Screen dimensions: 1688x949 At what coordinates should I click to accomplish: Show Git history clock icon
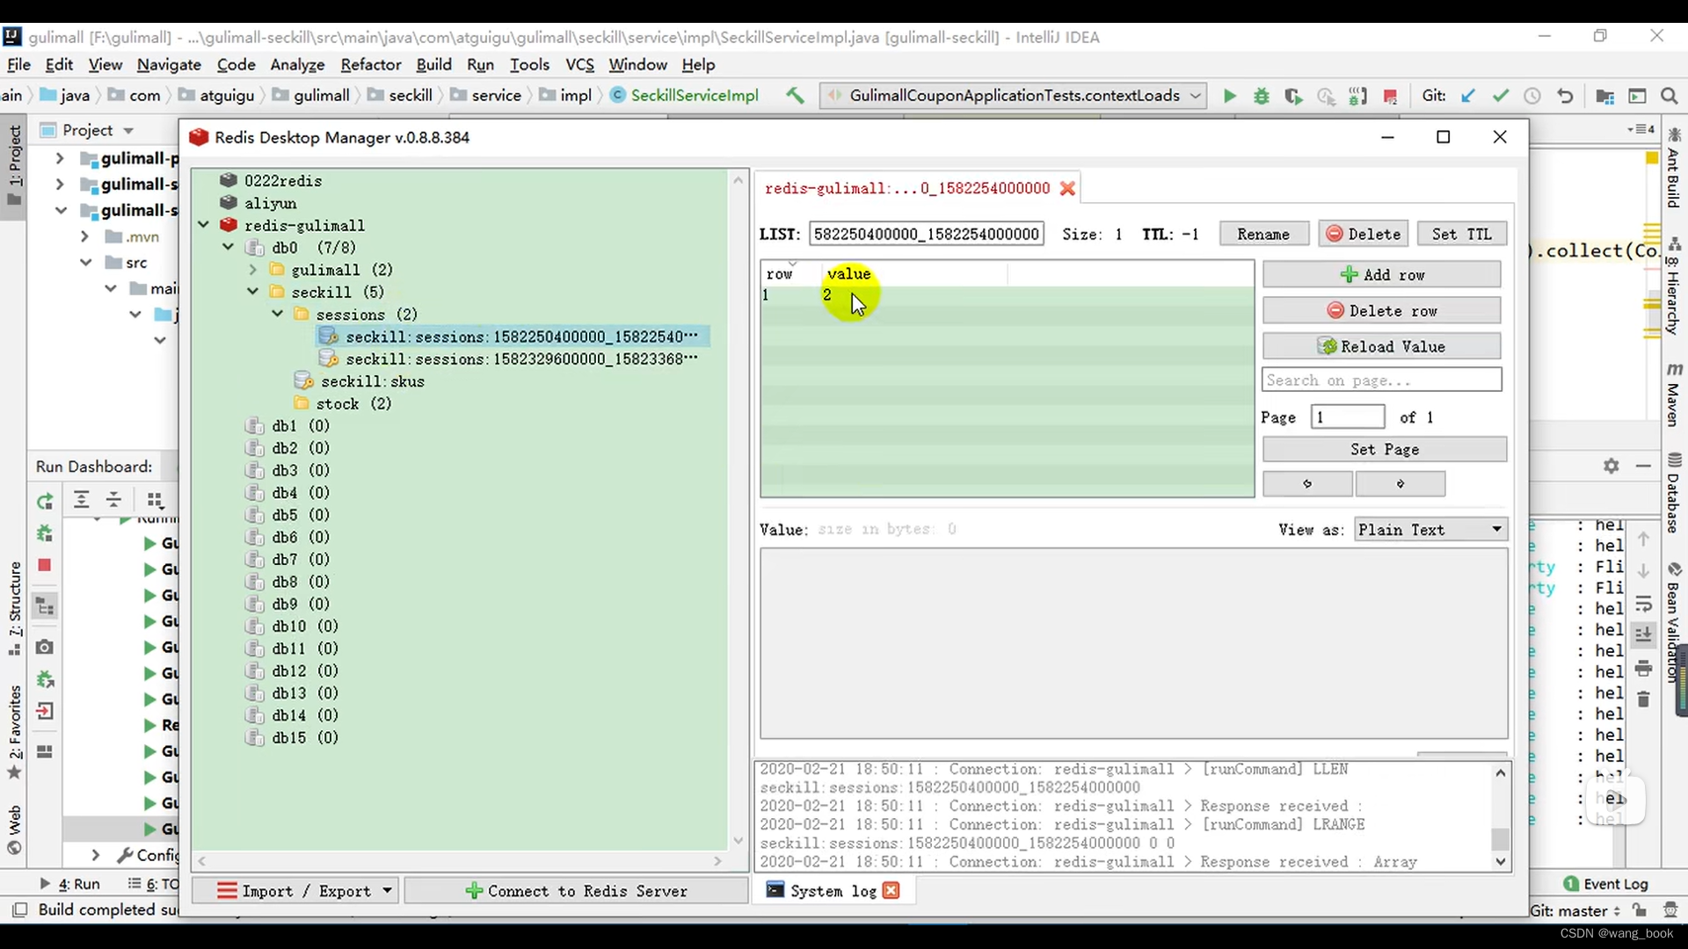click(1532, 96)
